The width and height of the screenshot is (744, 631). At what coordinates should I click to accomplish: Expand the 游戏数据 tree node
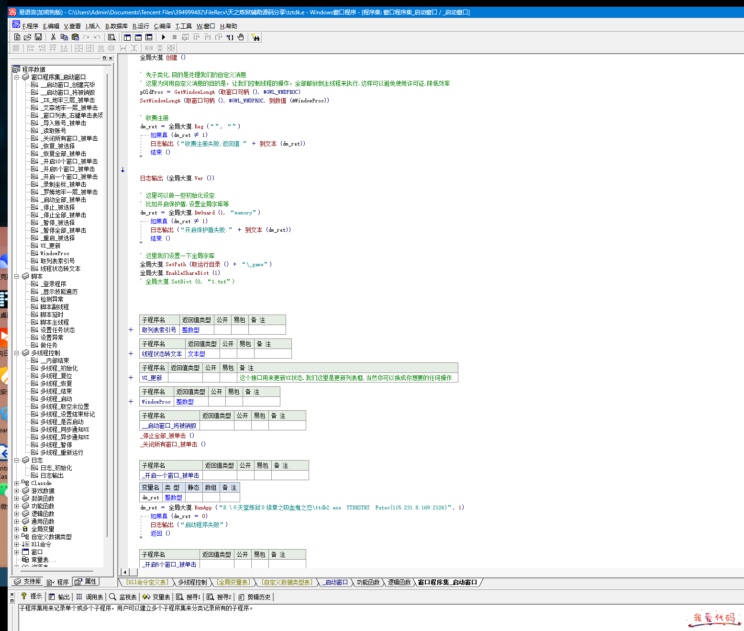click(16, 491)
